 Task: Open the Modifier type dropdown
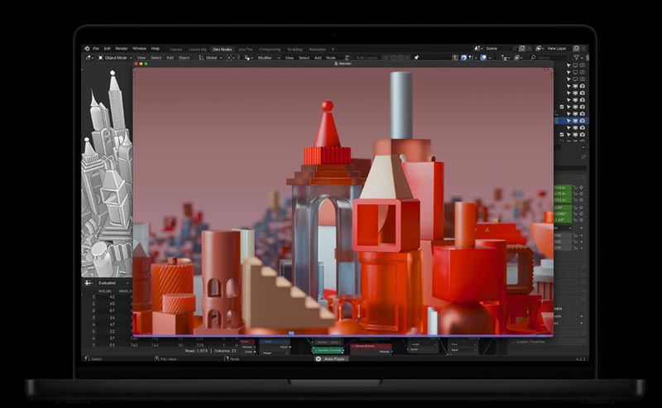pos(266,58)
